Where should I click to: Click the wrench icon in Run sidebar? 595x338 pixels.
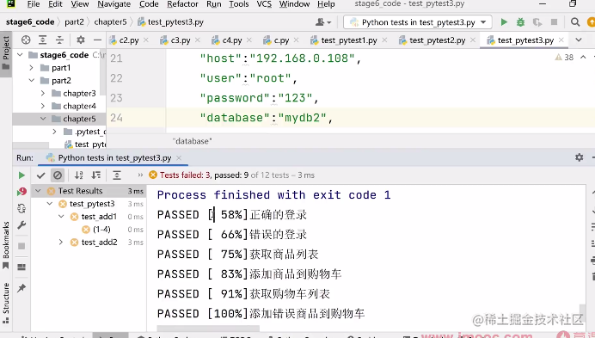coord(21,225)
